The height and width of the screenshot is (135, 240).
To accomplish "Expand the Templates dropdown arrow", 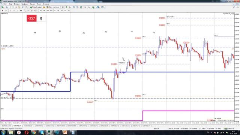I will [x=104, y=7].
